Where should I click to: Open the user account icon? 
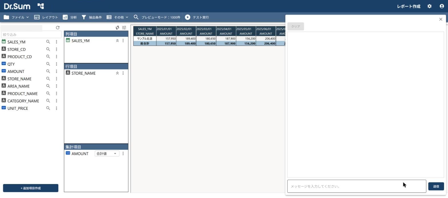click(442, 6)
